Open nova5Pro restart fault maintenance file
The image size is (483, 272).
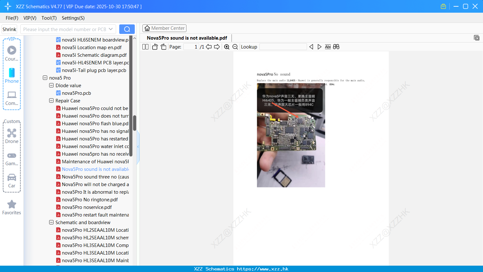click(93, 215)
